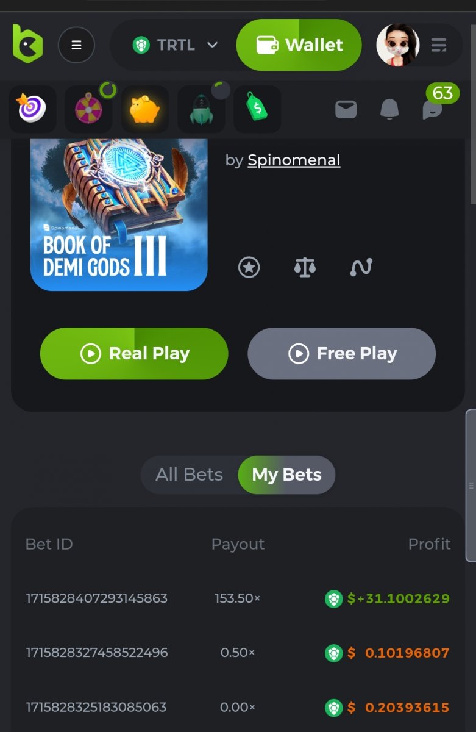Open the lucky spin wheel icon
476x732 pixels.
[x=88, y=110]
